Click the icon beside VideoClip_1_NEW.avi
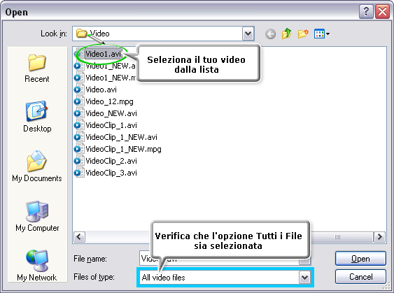This screenshot has height=293, width=394. click(x=79, y=137)
